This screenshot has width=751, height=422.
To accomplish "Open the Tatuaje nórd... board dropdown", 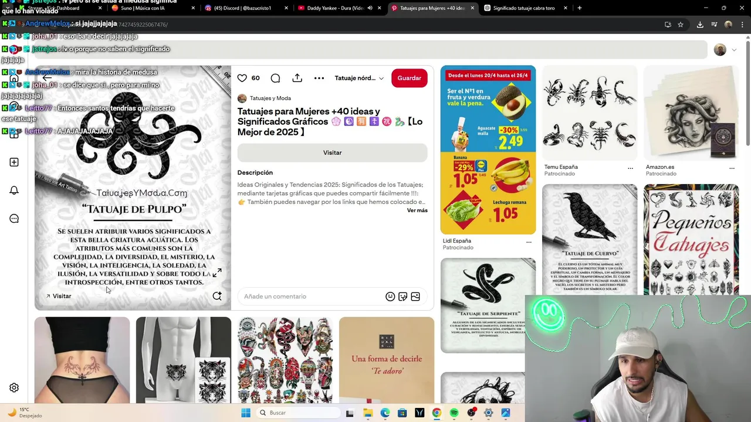I will [359, 78].
